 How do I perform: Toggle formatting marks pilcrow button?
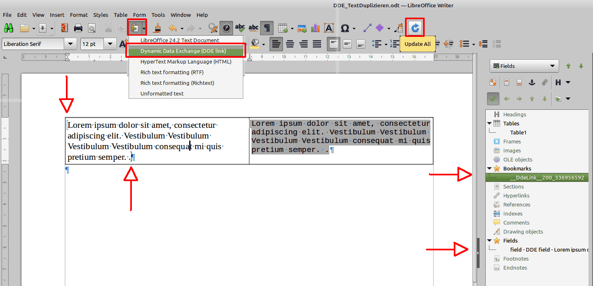[x=267, y=28]
